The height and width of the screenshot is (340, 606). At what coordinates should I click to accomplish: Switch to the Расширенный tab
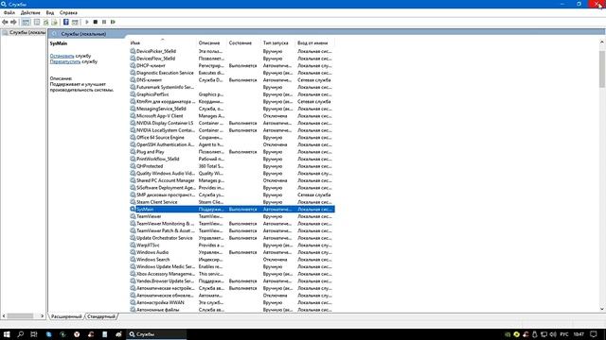tap(66, 316)
